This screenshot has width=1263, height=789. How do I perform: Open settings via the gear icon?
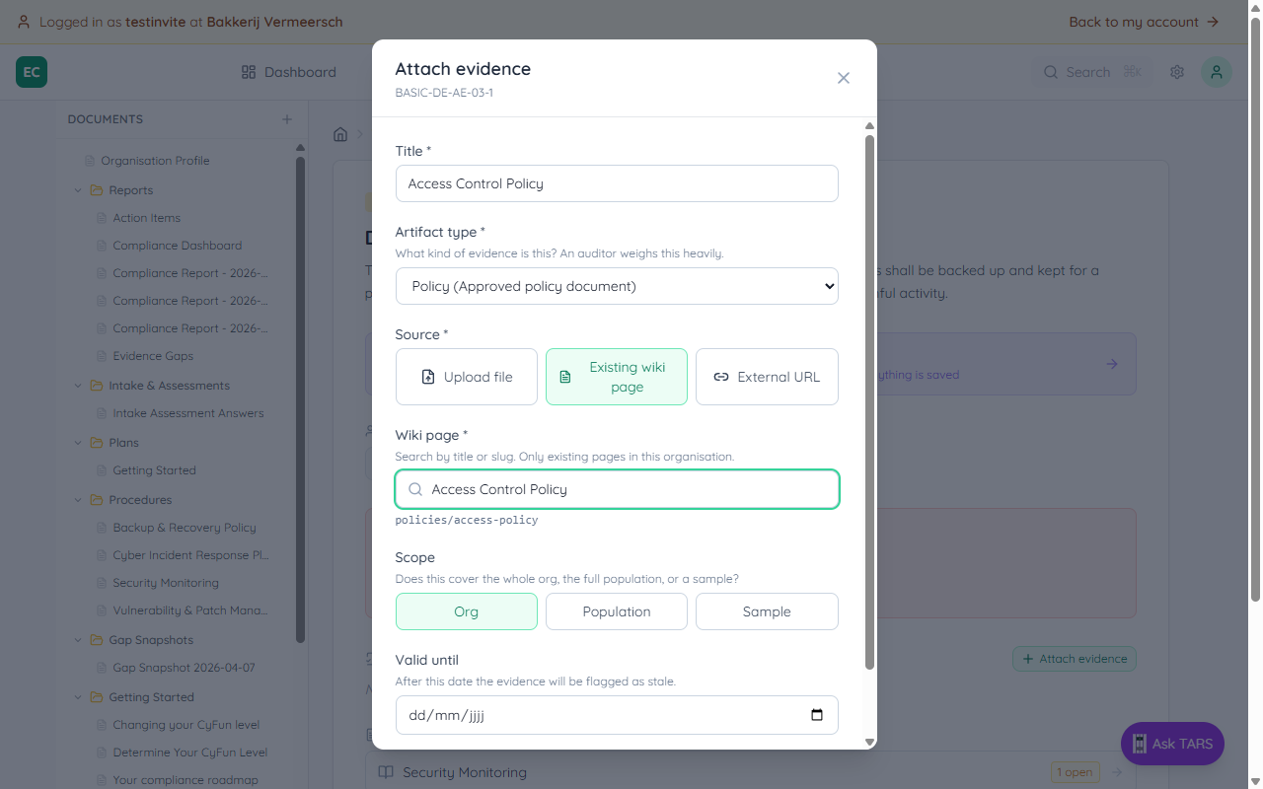(1176, 72)
